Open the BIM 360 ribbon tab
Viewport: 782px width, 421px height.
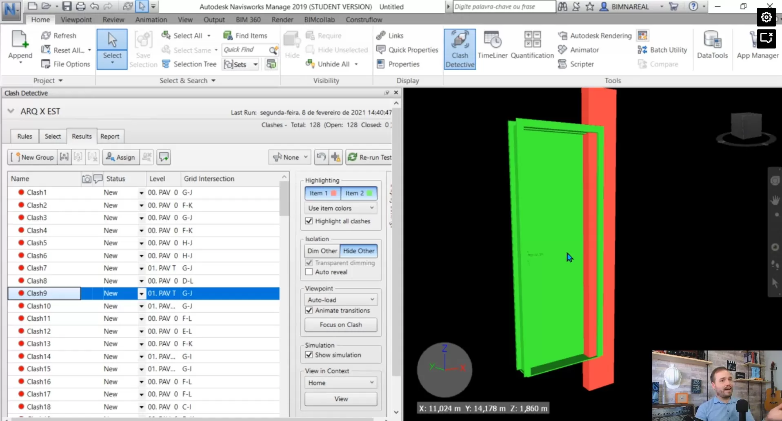[x=248, y=20]
